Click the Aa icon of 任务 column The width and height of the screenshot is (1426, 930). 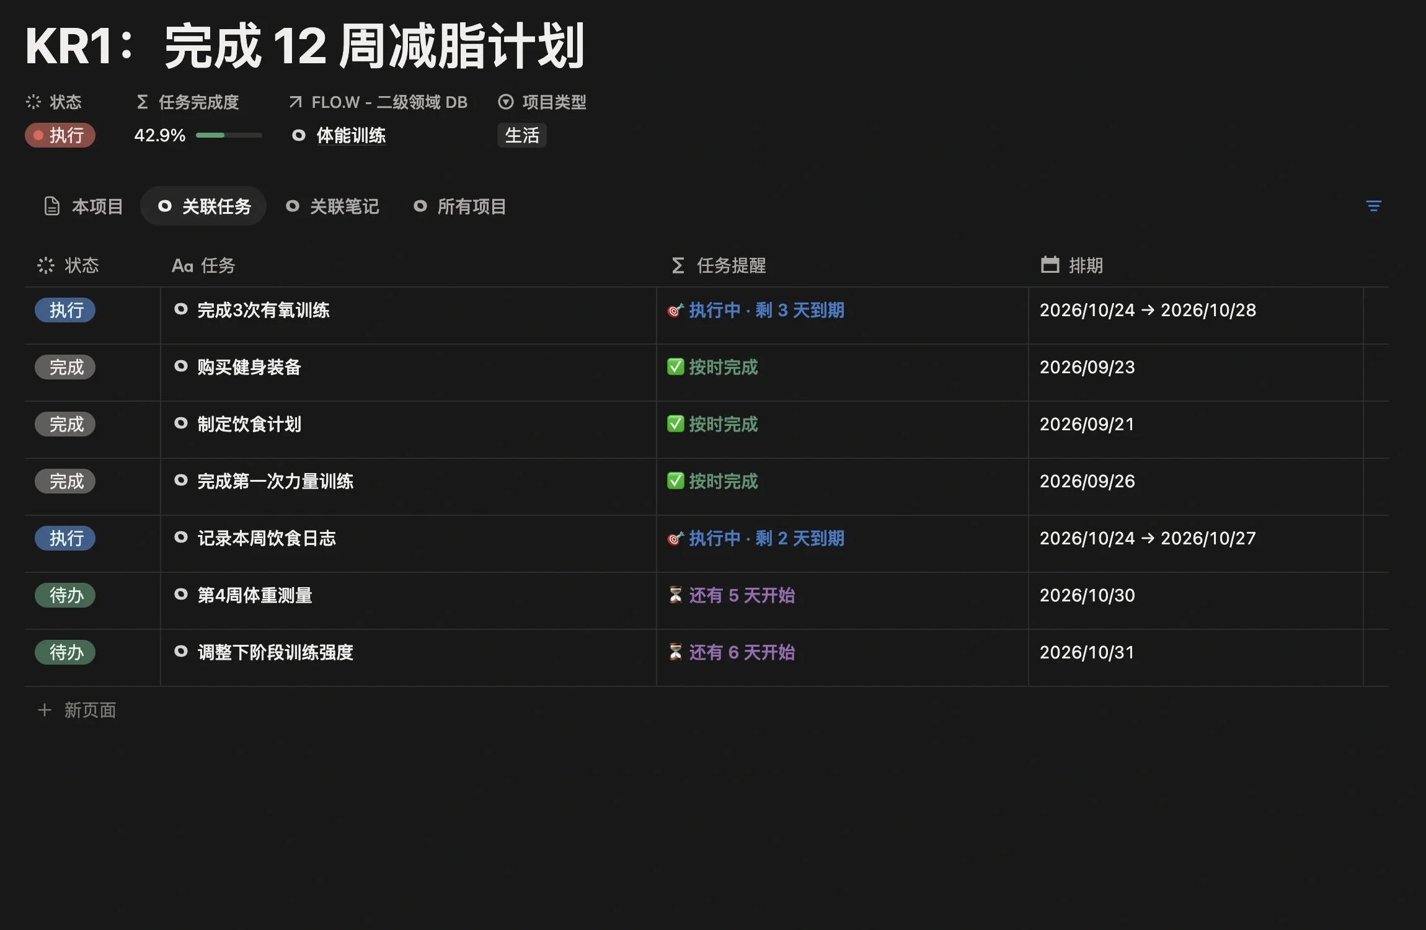182,266
